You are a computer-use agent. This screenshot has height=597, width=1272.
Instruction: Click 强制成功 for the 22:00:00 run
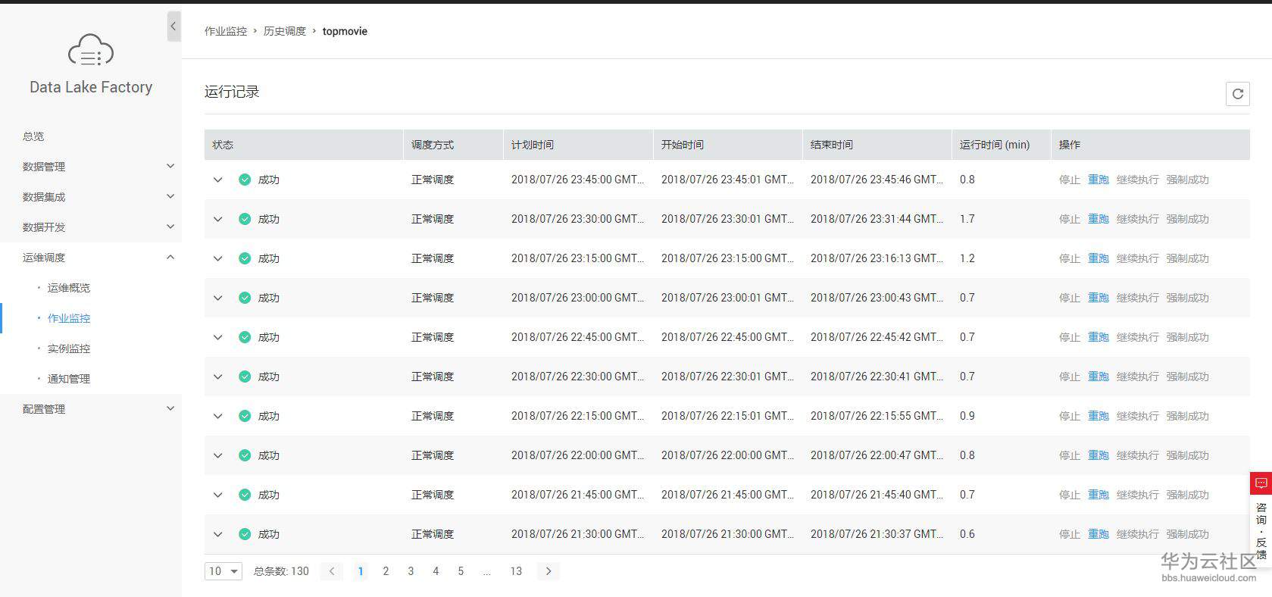1188,455
